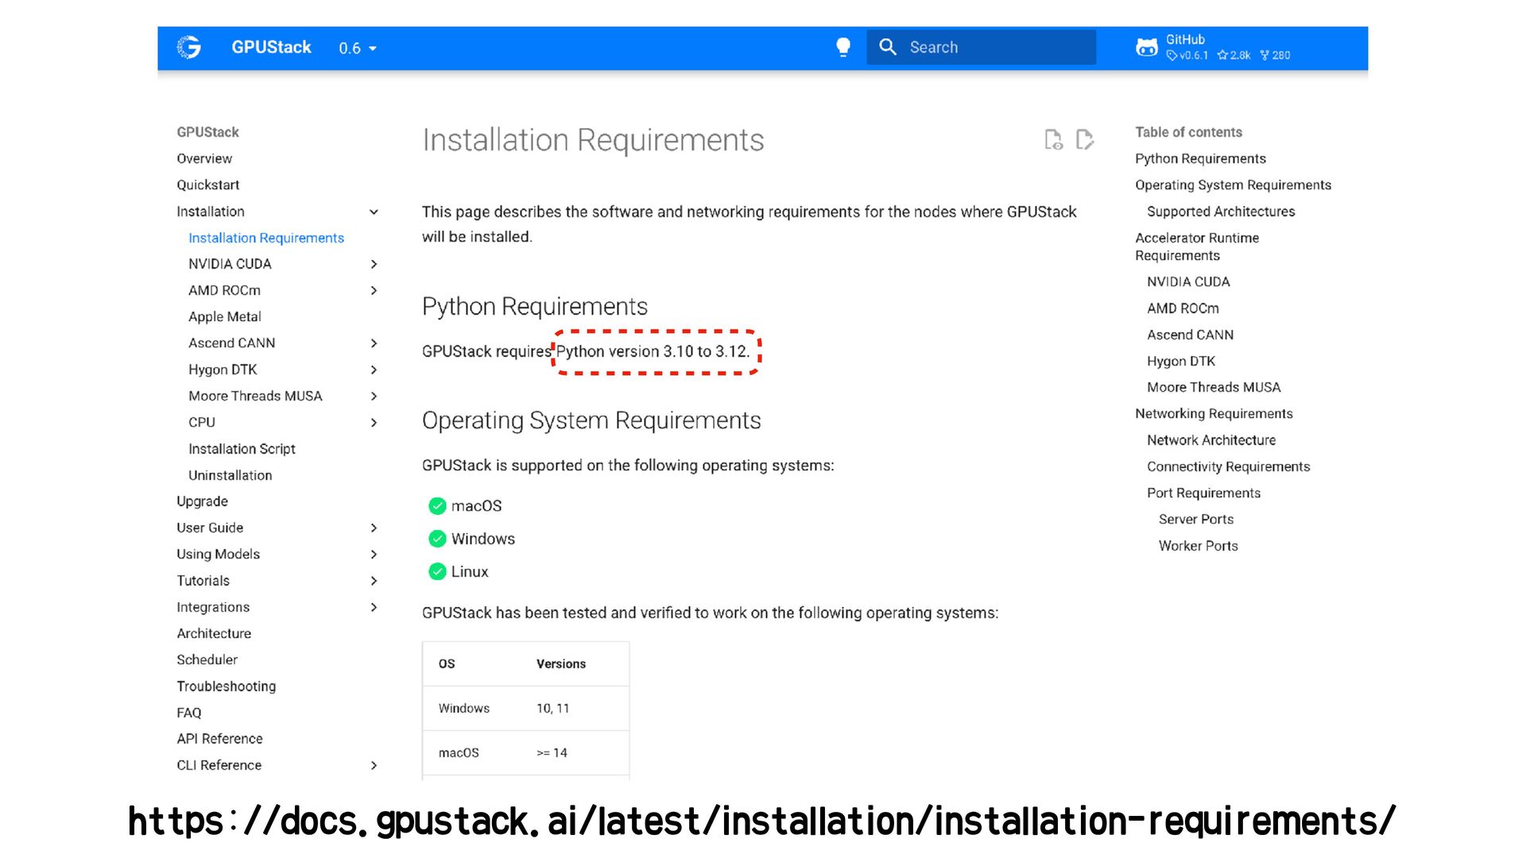
Task: Open the FAQ sidebar page
Action: pyautogui.click(x=189, y=713)
